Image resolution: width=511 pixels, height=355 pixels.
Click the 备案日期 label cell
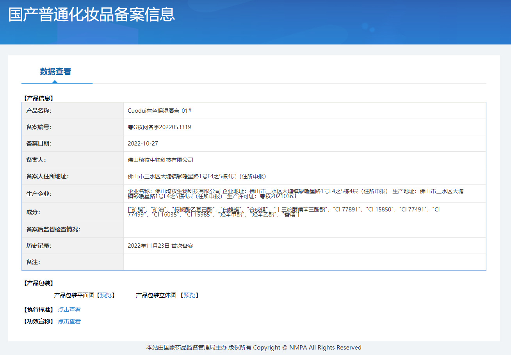(73, 144)
